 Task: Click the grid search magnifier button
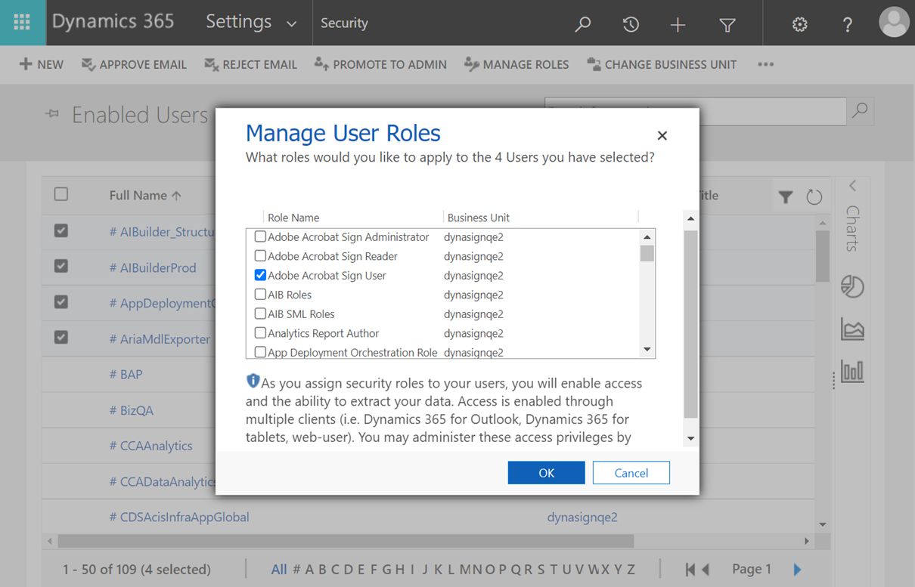(x=860, y=111)
